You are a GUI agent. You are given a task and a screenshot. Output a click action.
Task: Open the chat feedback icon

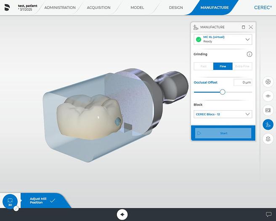click(268, 214)
